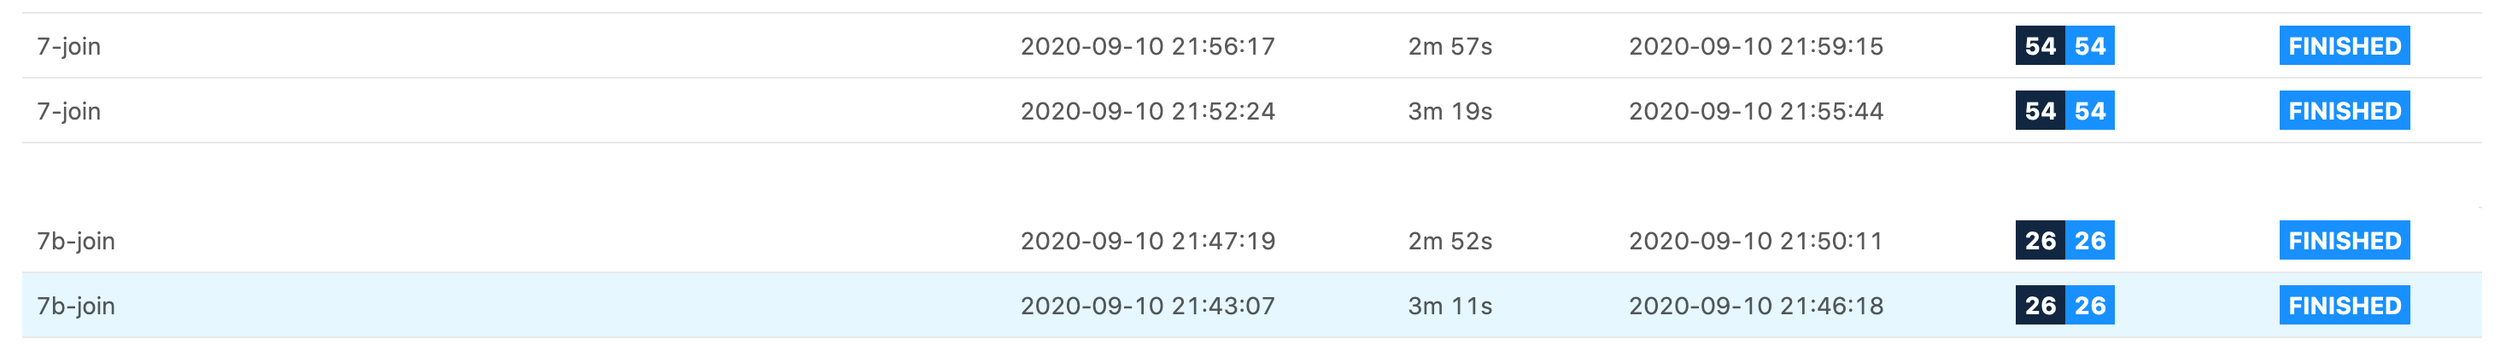2518x345 pixels.
Task: Click the 2m 52s duration cell
Action: pos(1449,242)
